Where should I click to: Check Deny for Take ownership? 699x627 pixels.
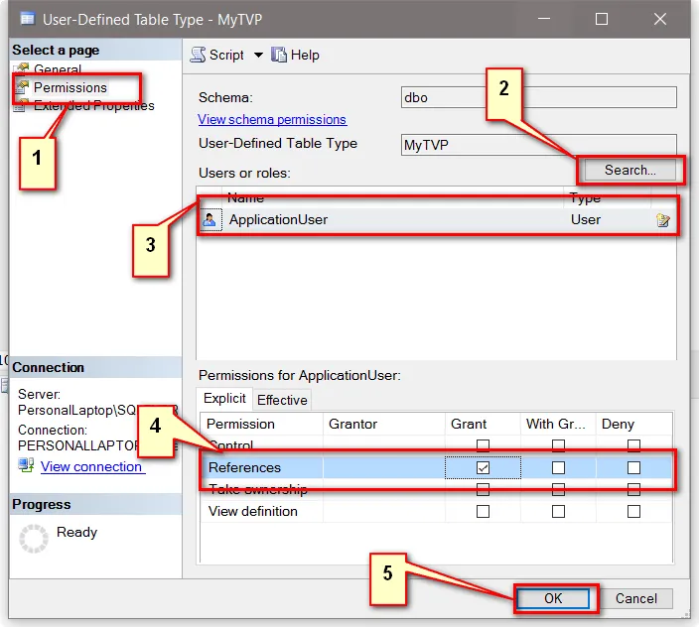point(633,490)
